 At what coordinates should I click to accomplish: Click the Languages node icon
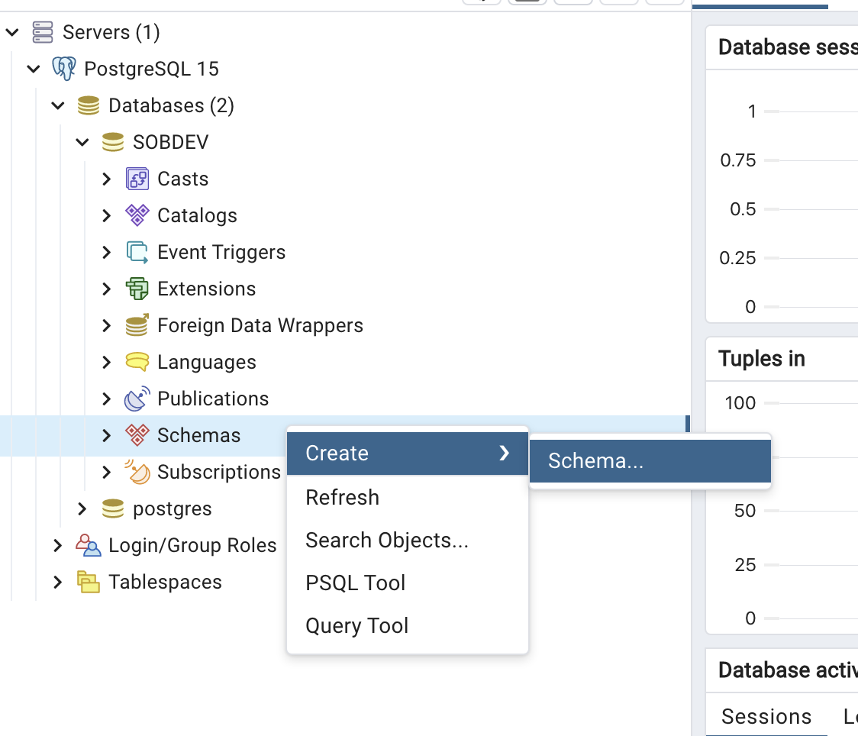[x=137, y=362]
